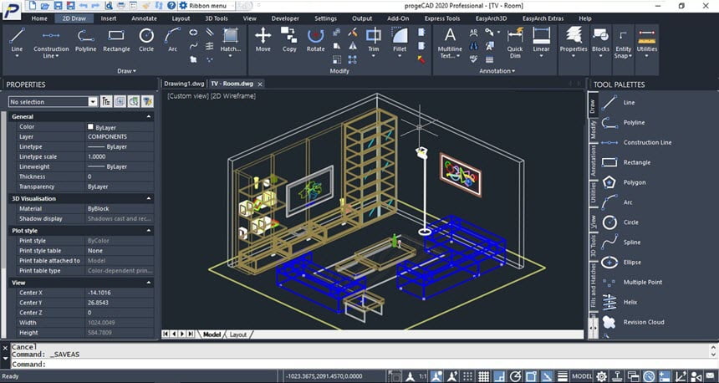Click the Print icon in quick access toolbar
This screenshot has width=719, height=383.
(x=121, y=6)
